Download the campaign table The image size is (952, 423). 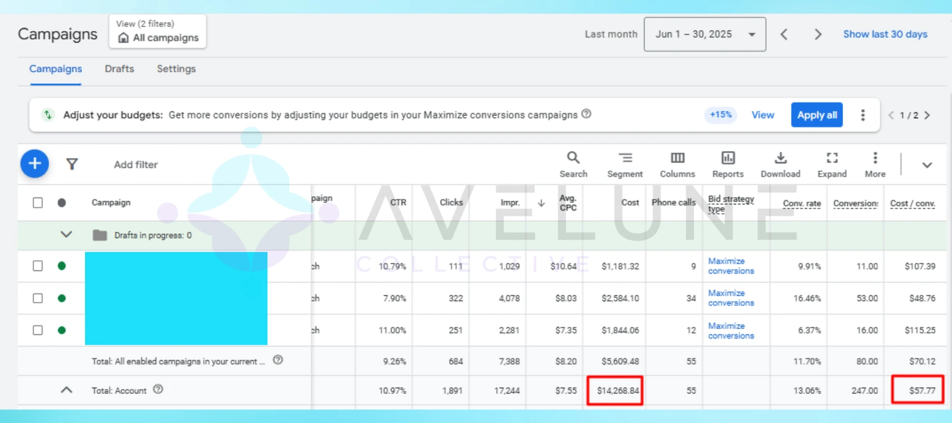[x=780, y=164]
